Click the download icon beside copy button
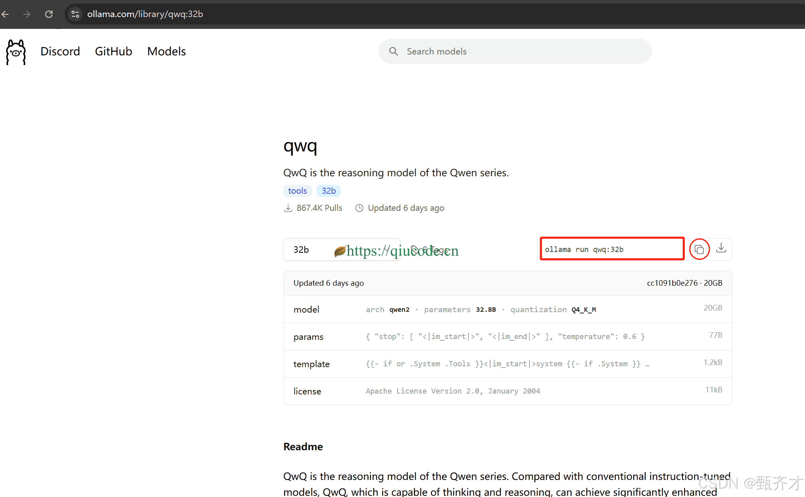The width and height of the screenshot is (805, 497). click(721, 248)
